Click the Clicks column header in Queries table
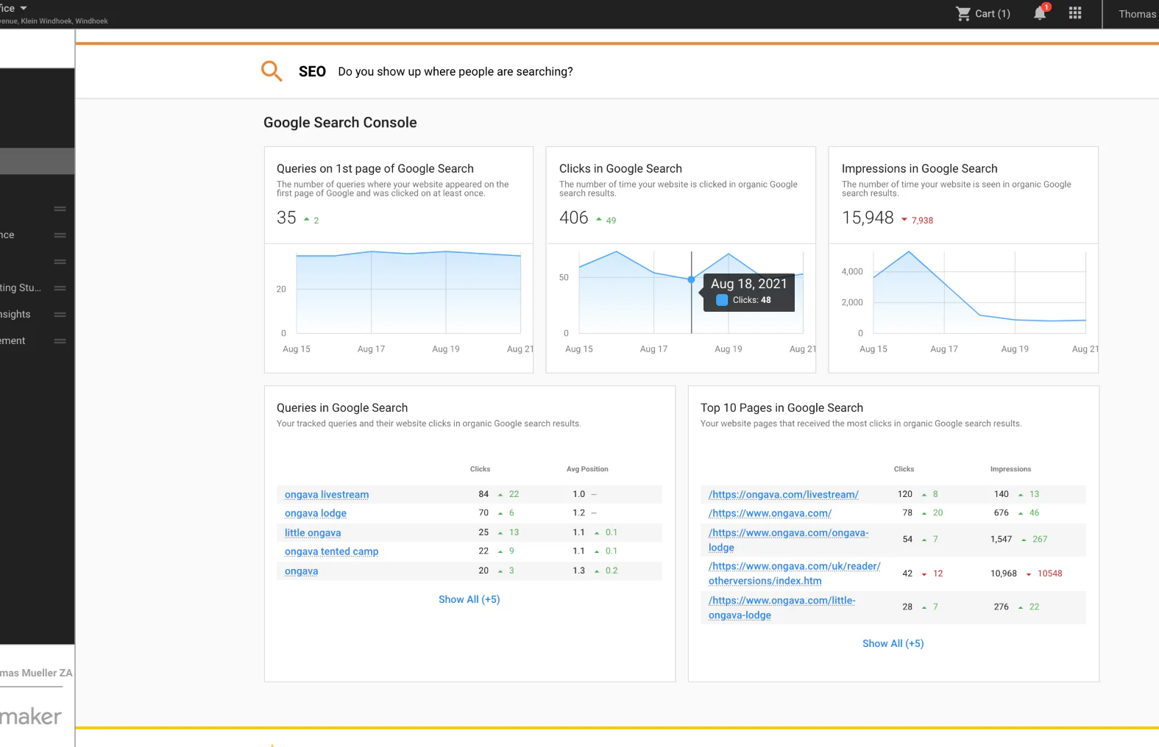This screenshot has height=747, width=1159. [480, 469]
